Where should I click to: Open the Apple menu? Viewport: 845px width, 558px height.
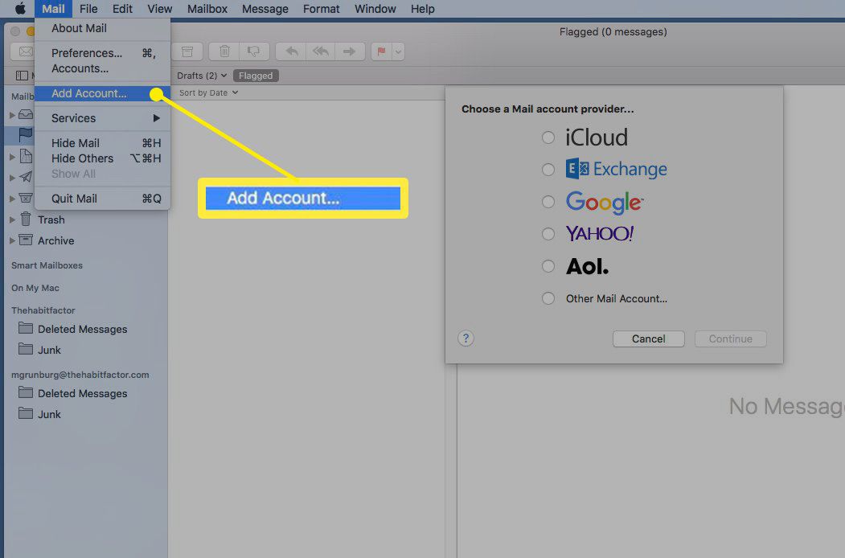(x=20, y=9)
